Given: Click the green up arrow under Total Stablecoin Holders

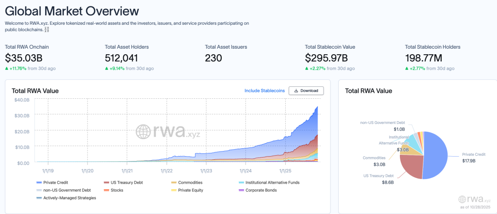Looking at the screenshot, I should pos(407,68).
